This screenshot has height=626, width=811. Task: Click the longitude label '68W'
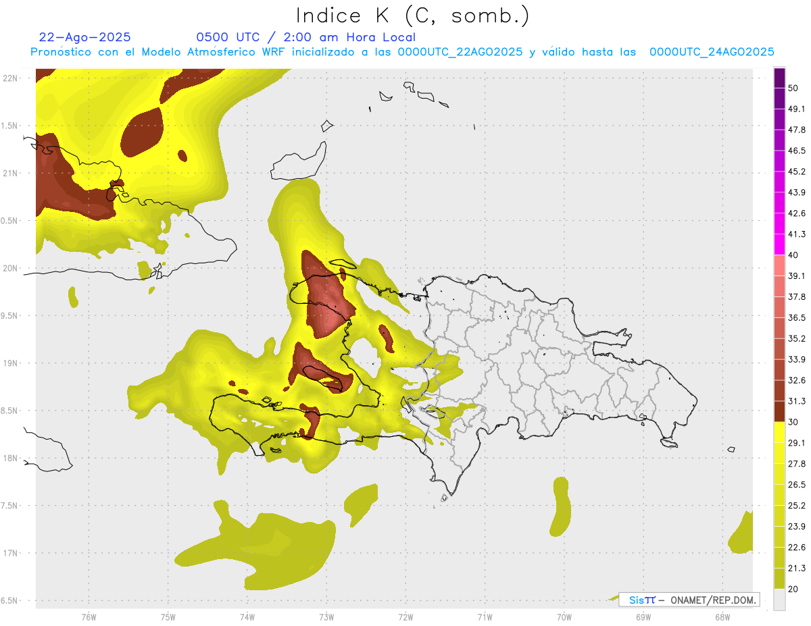[722, 617]
